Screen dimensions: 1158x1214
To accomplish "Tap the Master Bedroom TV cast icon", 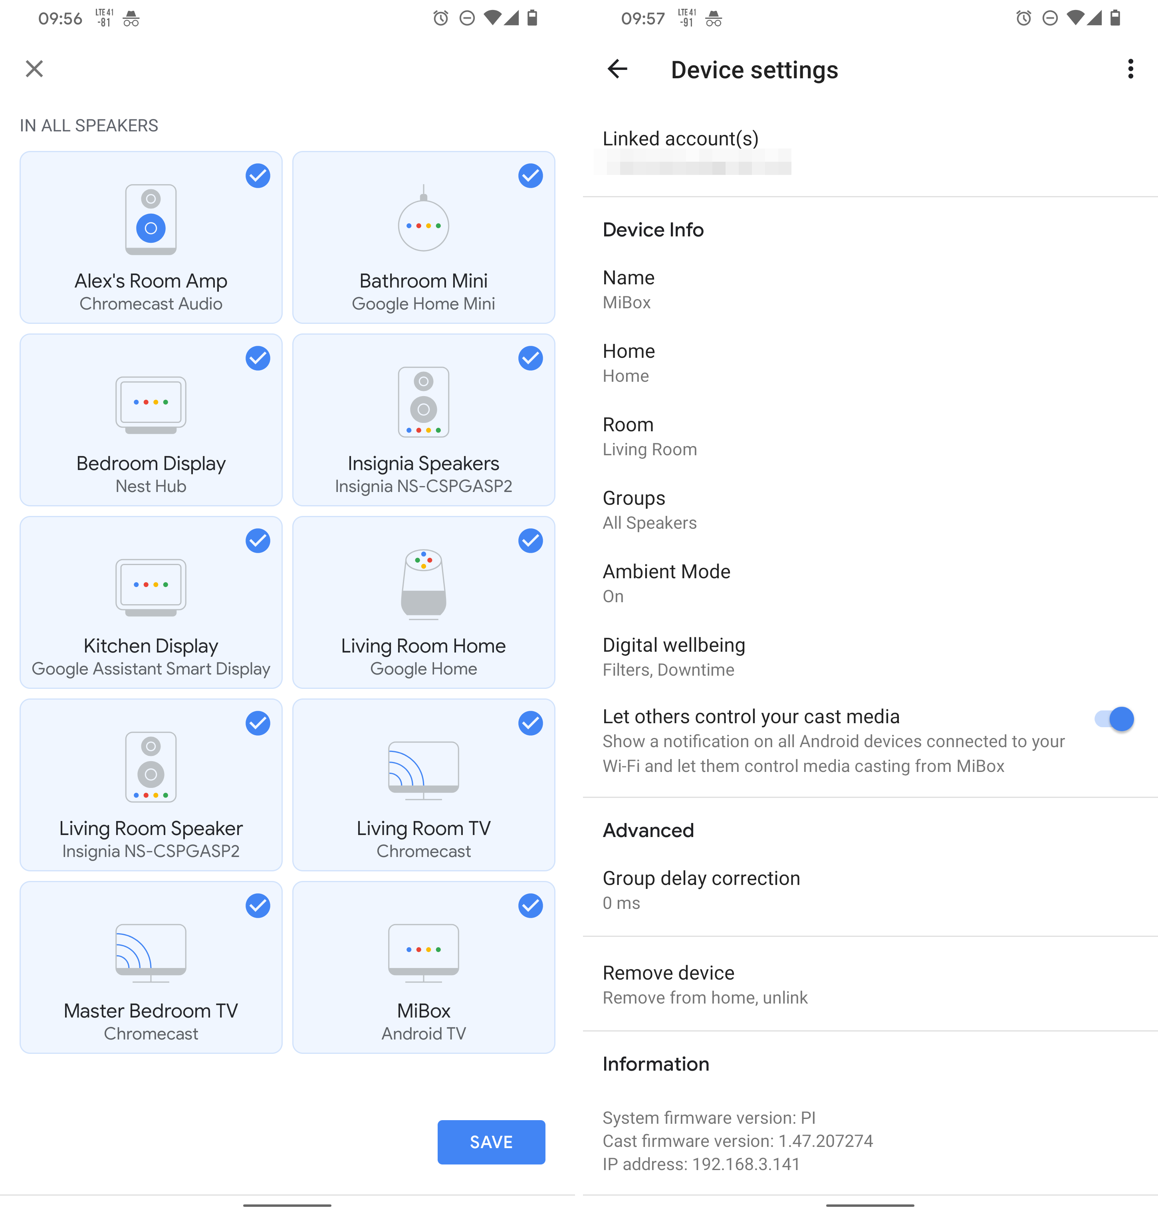I will (x=151, y=953).
